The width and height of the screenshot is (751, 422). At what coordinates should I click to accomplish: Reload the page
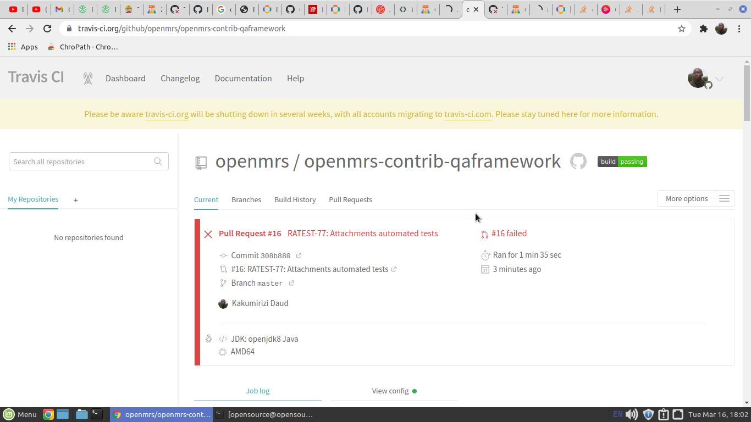(47, 29)
